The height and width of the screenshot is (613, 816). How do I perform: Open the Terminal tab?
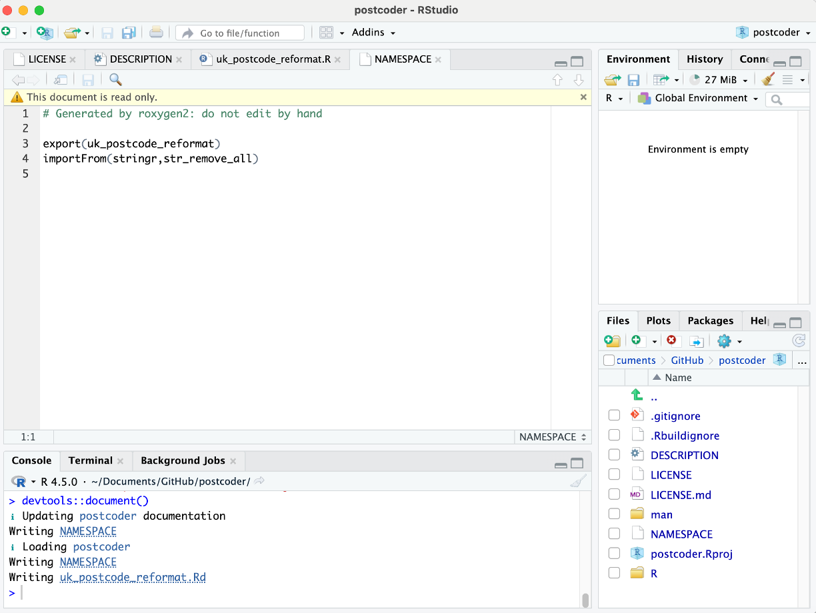(90, 460)
